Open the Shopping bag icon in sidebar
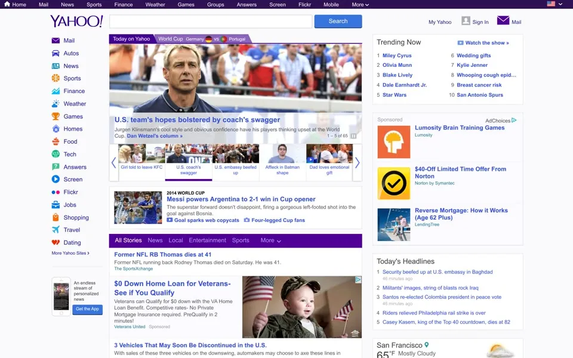This screenshot has height=358, width=573. (x=56, y=217)
